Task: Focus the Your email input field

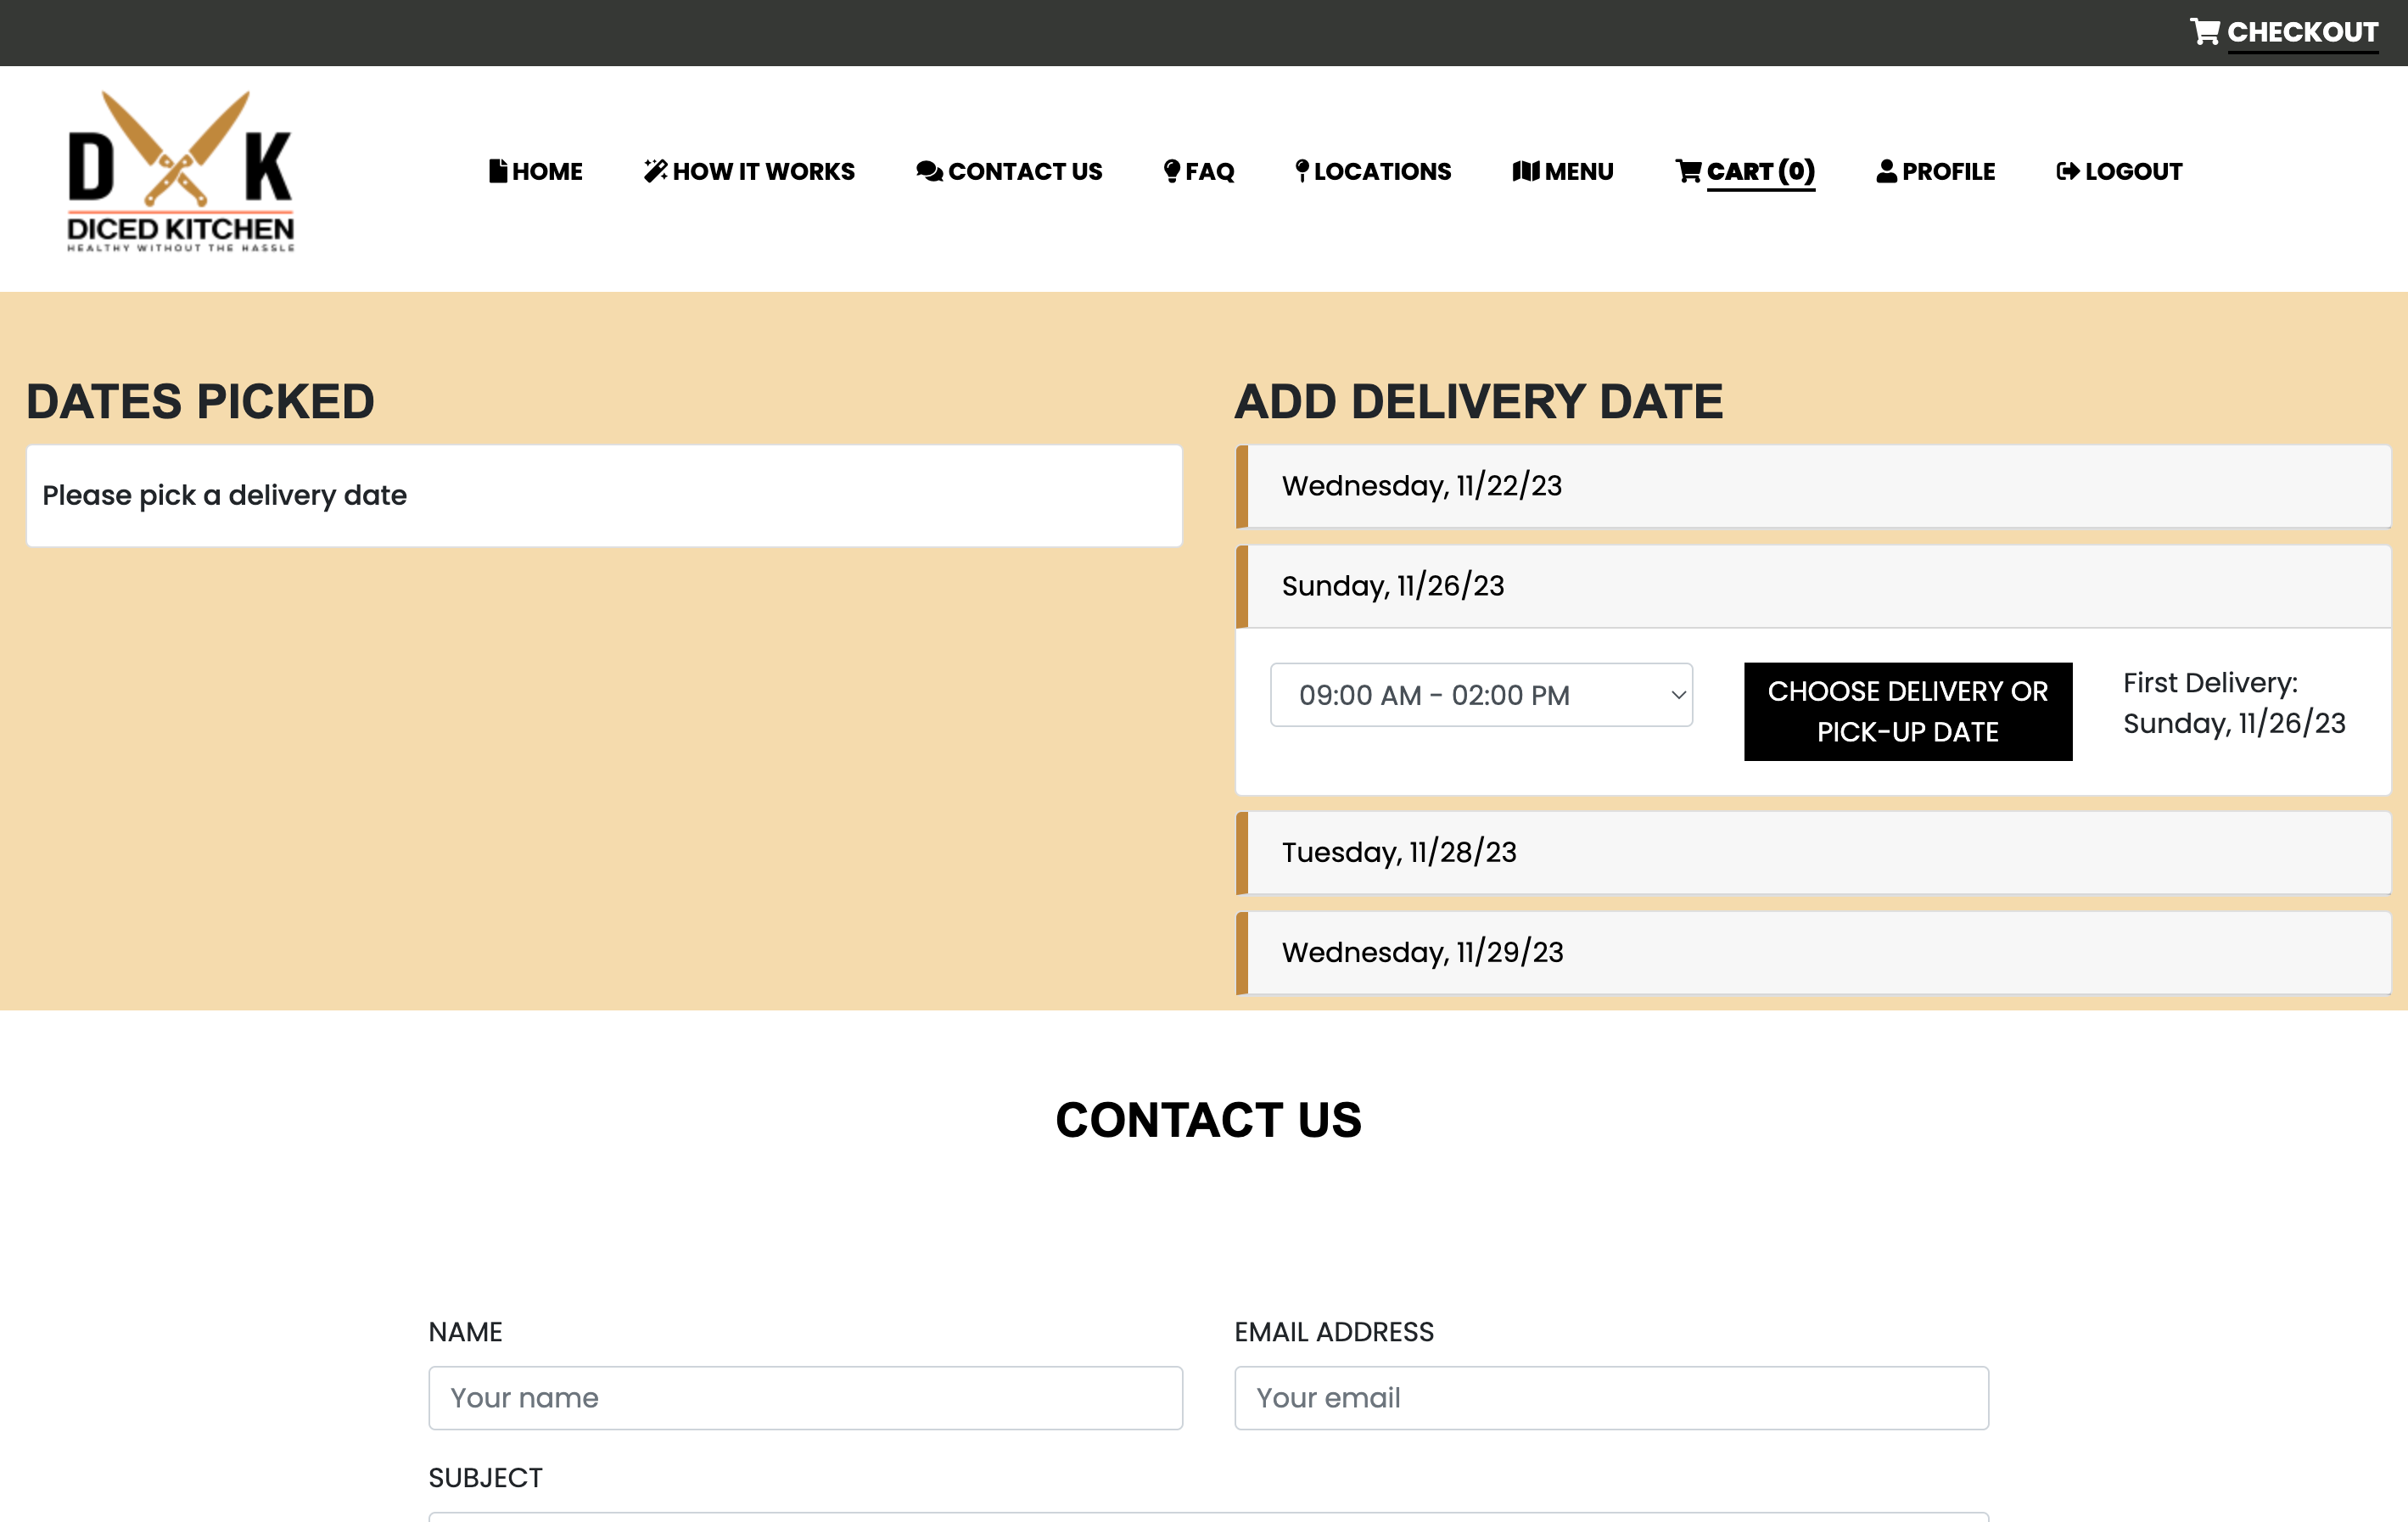Action: tap(1610, 1397)
